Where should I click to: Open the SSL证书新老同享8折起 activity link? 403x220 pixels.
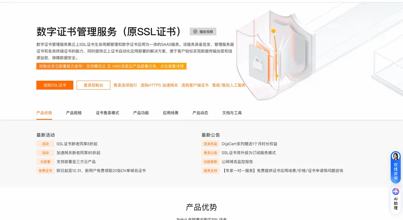tap(77, 144)
